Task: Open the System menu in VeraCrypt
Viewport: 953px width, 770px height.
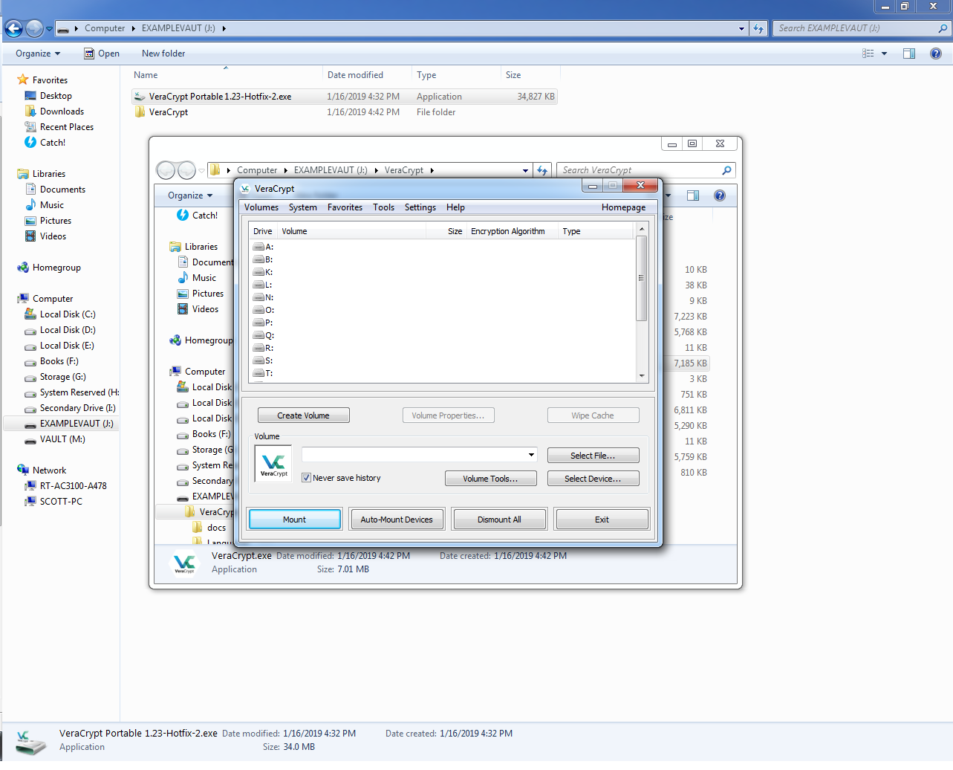Action: click(x=303, y=207)
